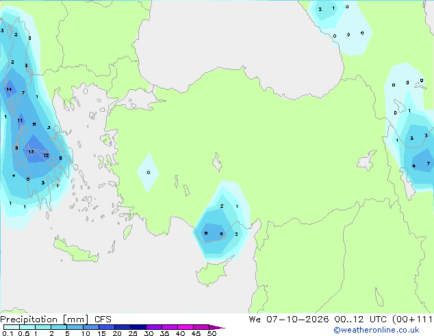Screen dimensions: 434x336
Task: Click the "15" legend scale label
Action: [x=101, y=333]
